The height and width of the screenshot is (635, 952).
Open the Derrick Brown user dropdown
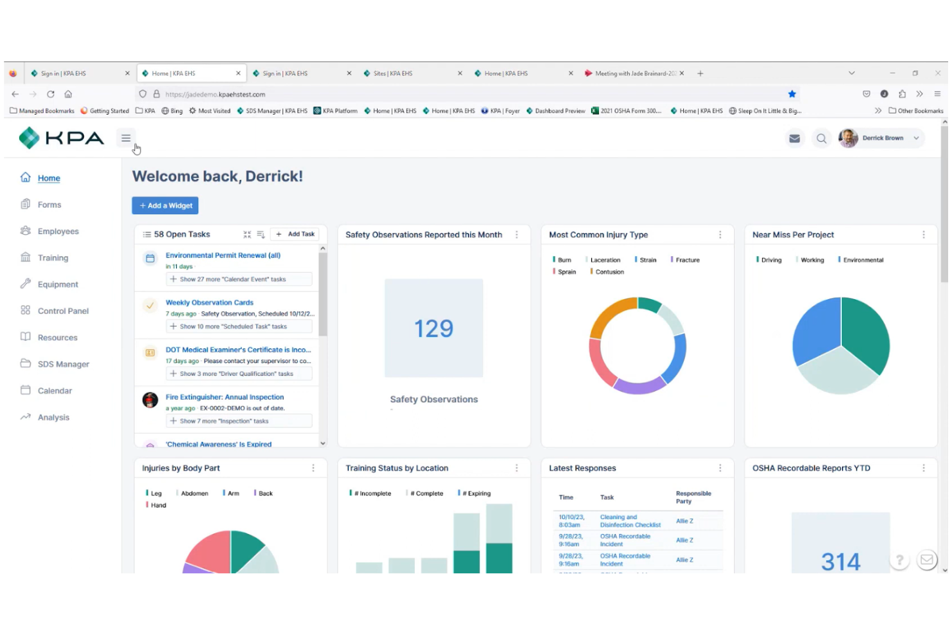click(881, 138)
